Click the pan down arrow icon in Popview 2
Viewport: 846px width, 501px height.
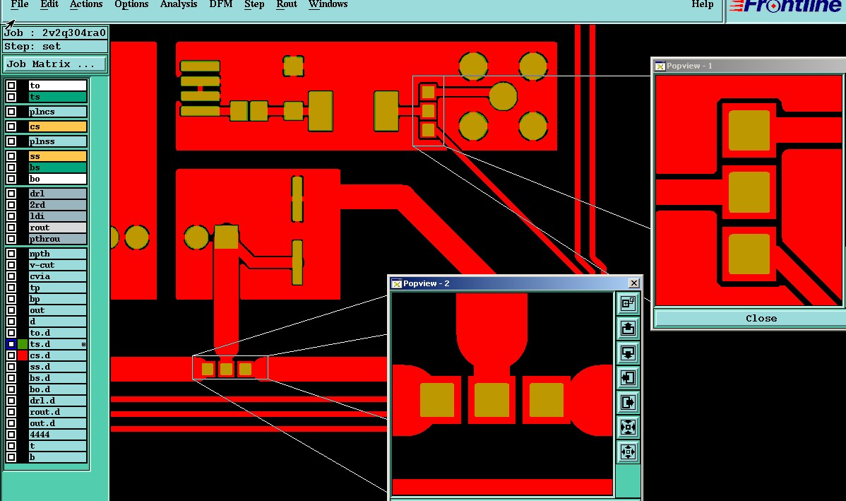(x=628, y=353)
